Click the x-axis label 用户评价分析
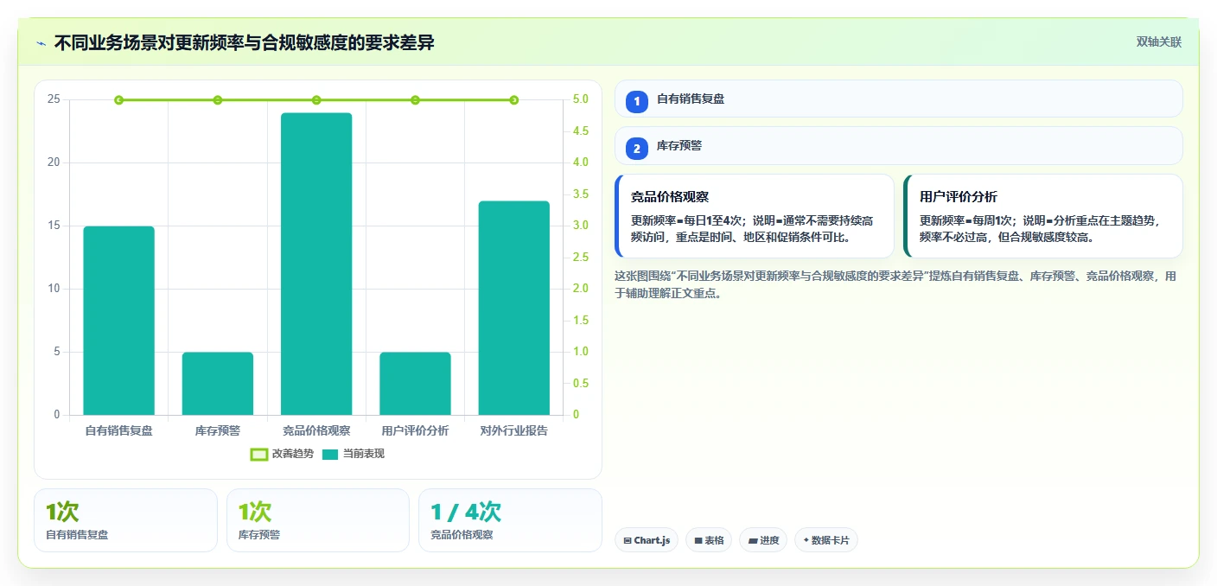The width and height of the screenshot is (1217, 586). tap(415, 430)
